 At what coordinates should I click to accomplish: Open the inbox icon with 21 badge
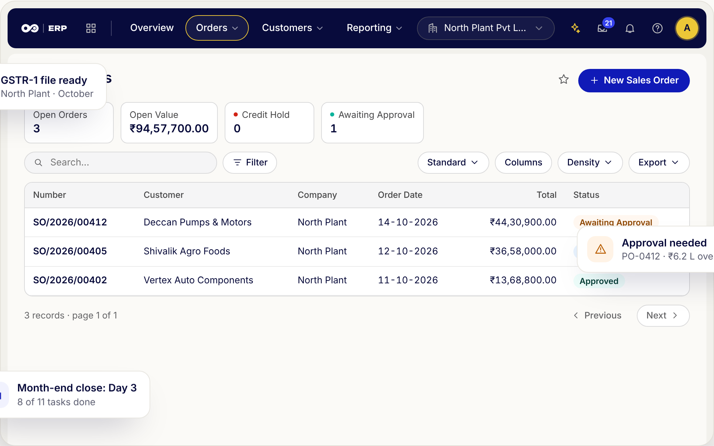click(602, 28)
